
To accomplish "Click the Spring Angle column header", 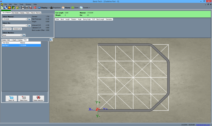I will (87, 19).
